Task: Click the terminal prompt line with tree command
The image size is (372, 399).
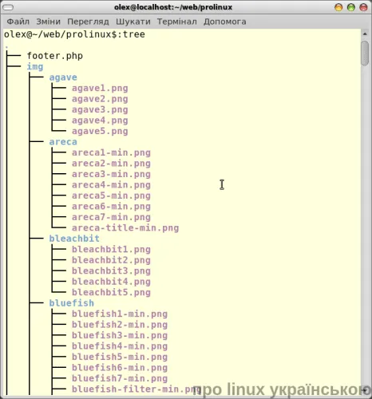Action: point(74,34)
